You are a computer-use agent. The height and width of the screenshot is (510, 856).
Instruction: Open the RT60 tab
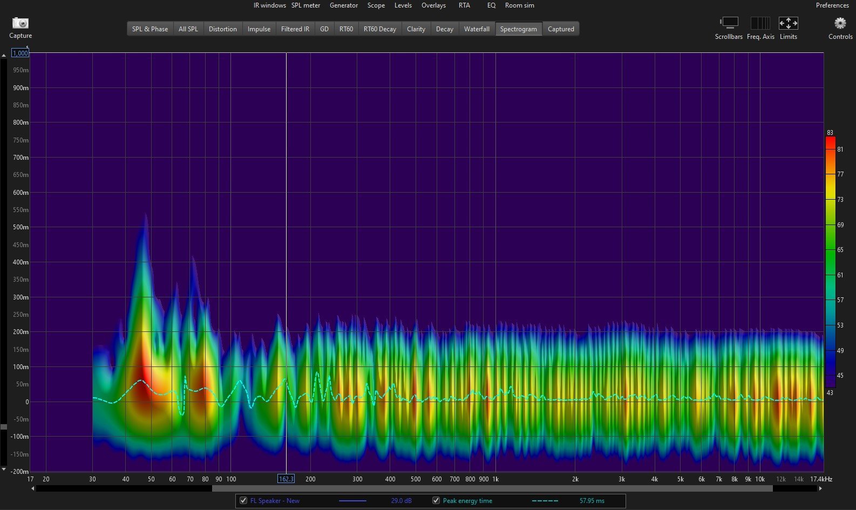[347, 29]
